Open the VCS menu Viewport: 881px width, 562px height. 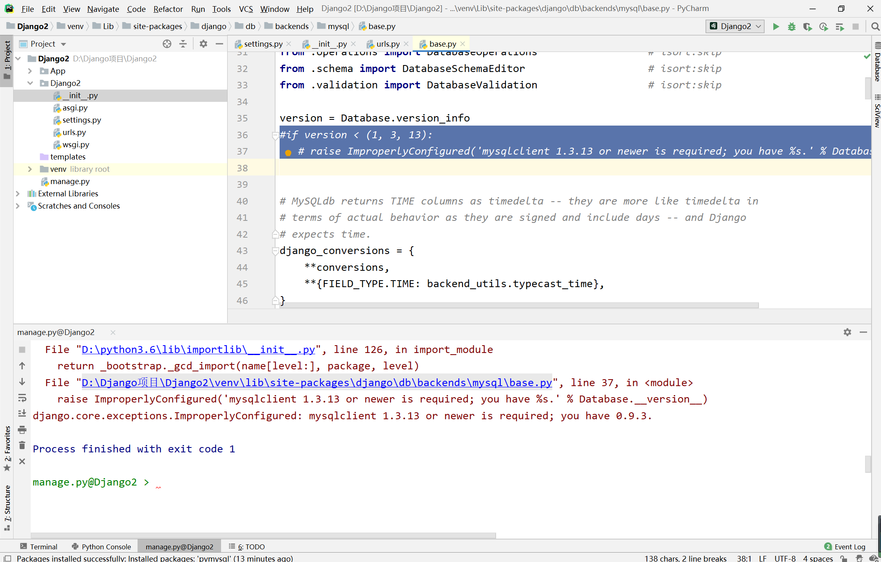[246, 9]
